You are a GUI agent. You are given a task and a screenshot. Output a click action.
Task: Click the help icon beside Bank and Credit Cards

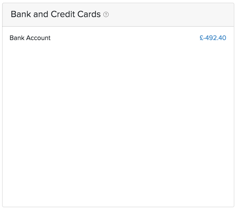click(x=106, y=15)
